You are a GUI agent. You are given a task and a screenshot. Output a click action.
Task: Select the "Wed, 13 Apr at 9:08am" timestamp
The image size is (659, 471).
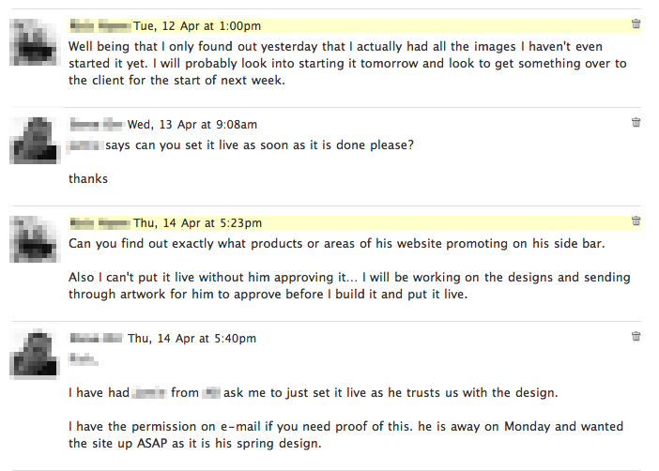[x=192, y=125]
